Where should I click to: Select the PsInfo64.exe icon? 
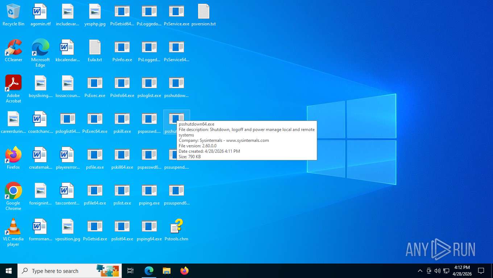pyautogui.click(x=122, y=87)
